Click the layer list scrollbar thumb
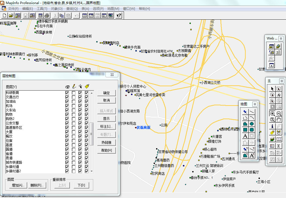This screenshot has height=198, width=286. click(92, 134)
